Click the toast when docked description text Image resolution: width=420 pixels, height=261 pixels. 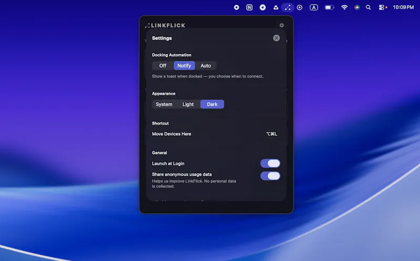(207, 76)
